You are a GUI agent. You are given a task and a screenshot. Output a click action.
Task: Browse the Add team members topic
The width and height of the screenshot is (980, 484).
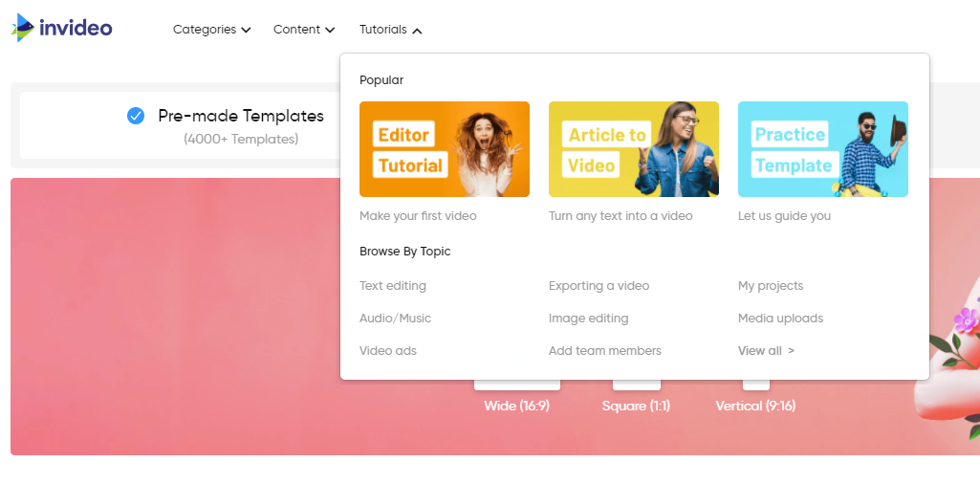coord(605,351)
